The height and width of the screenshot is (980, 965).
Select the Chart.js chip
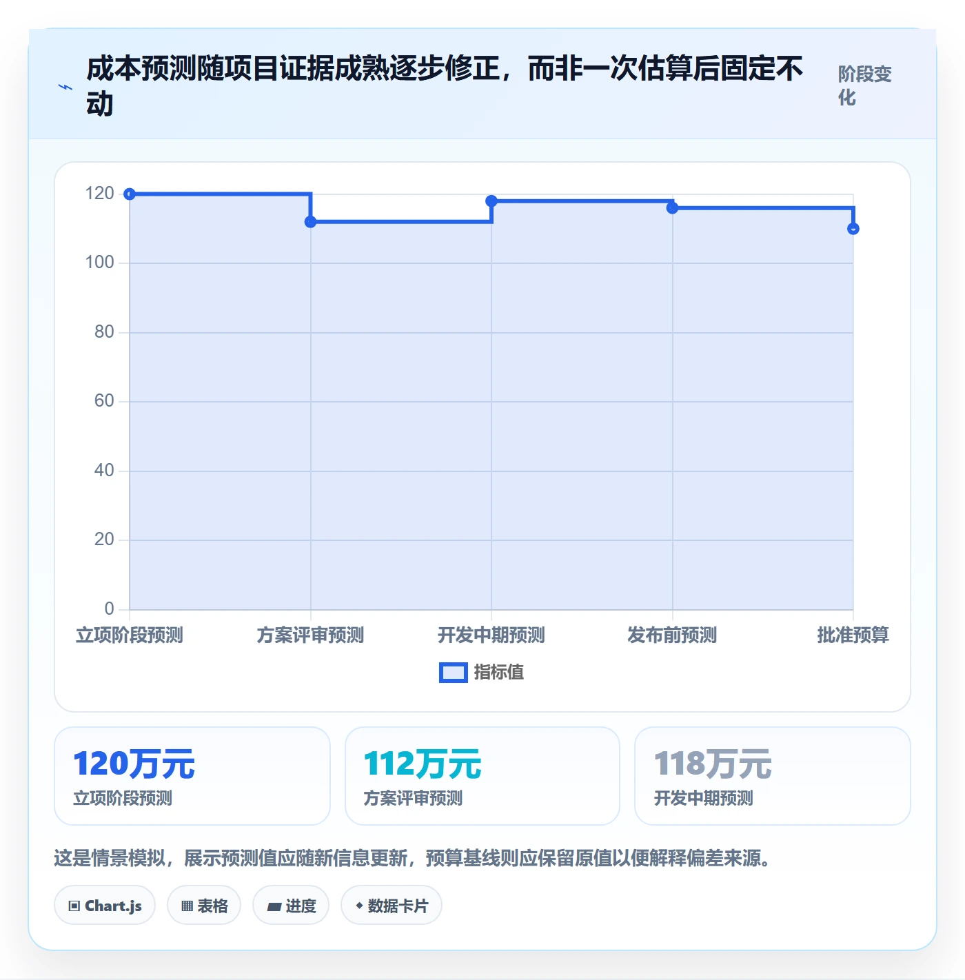[x=105, y=906]
